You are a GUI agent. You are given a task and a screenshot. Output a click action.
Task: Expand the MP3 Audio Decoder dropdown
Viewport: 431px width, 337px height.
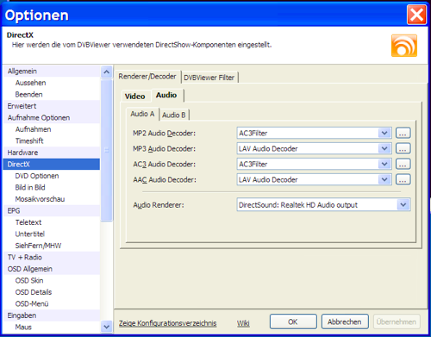click(x=384, y=148)
